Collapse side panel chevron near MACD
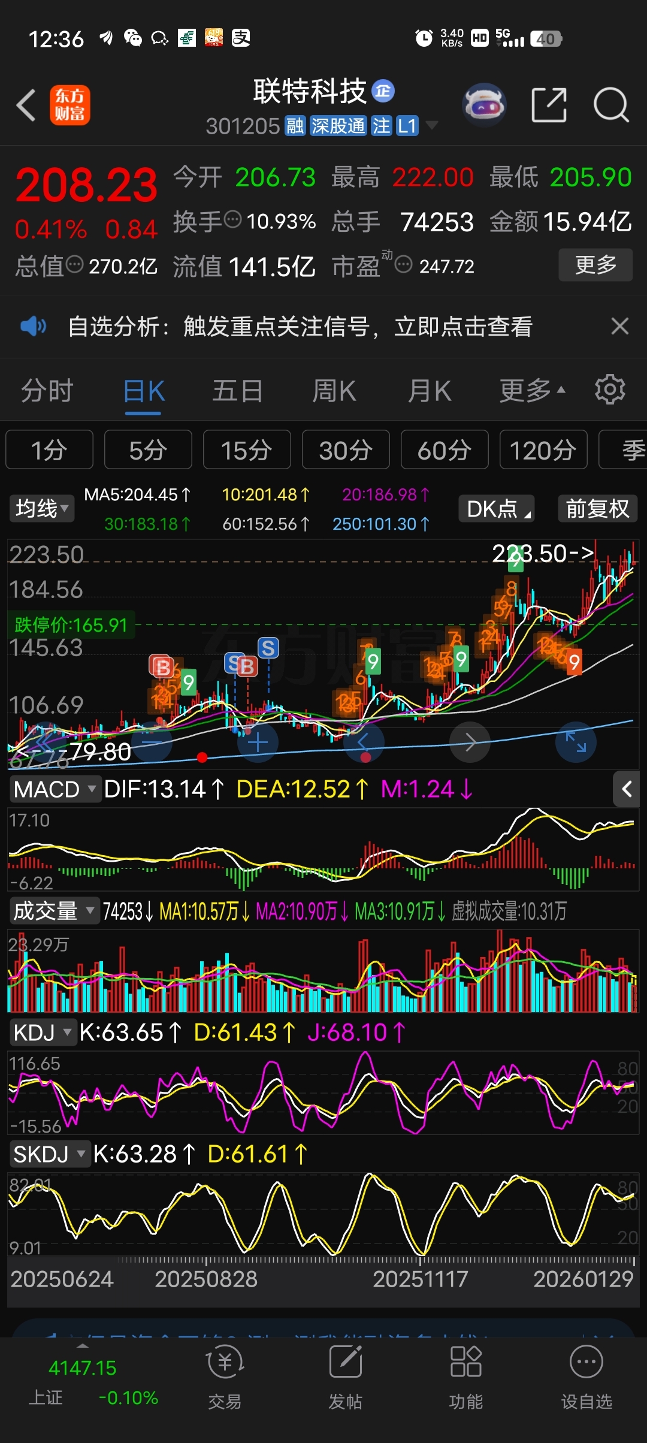 627,789
